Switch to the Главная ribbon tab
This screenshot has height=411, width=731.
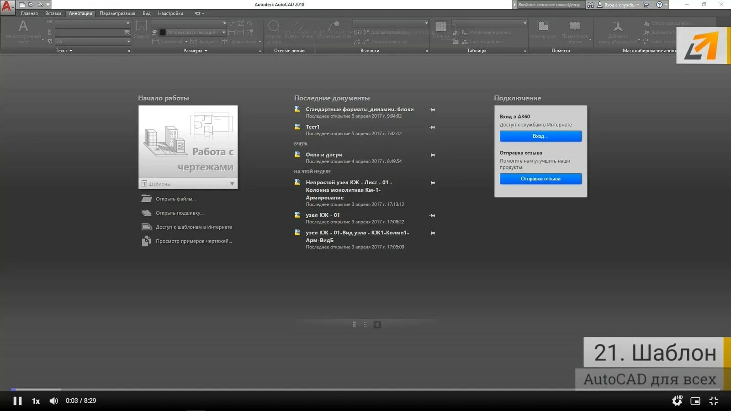(x=29, y=13)
